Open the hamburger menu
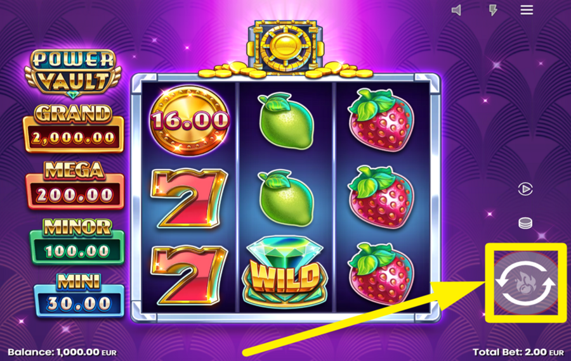Viewport: 571px width, 361px height. click(527, 10)
